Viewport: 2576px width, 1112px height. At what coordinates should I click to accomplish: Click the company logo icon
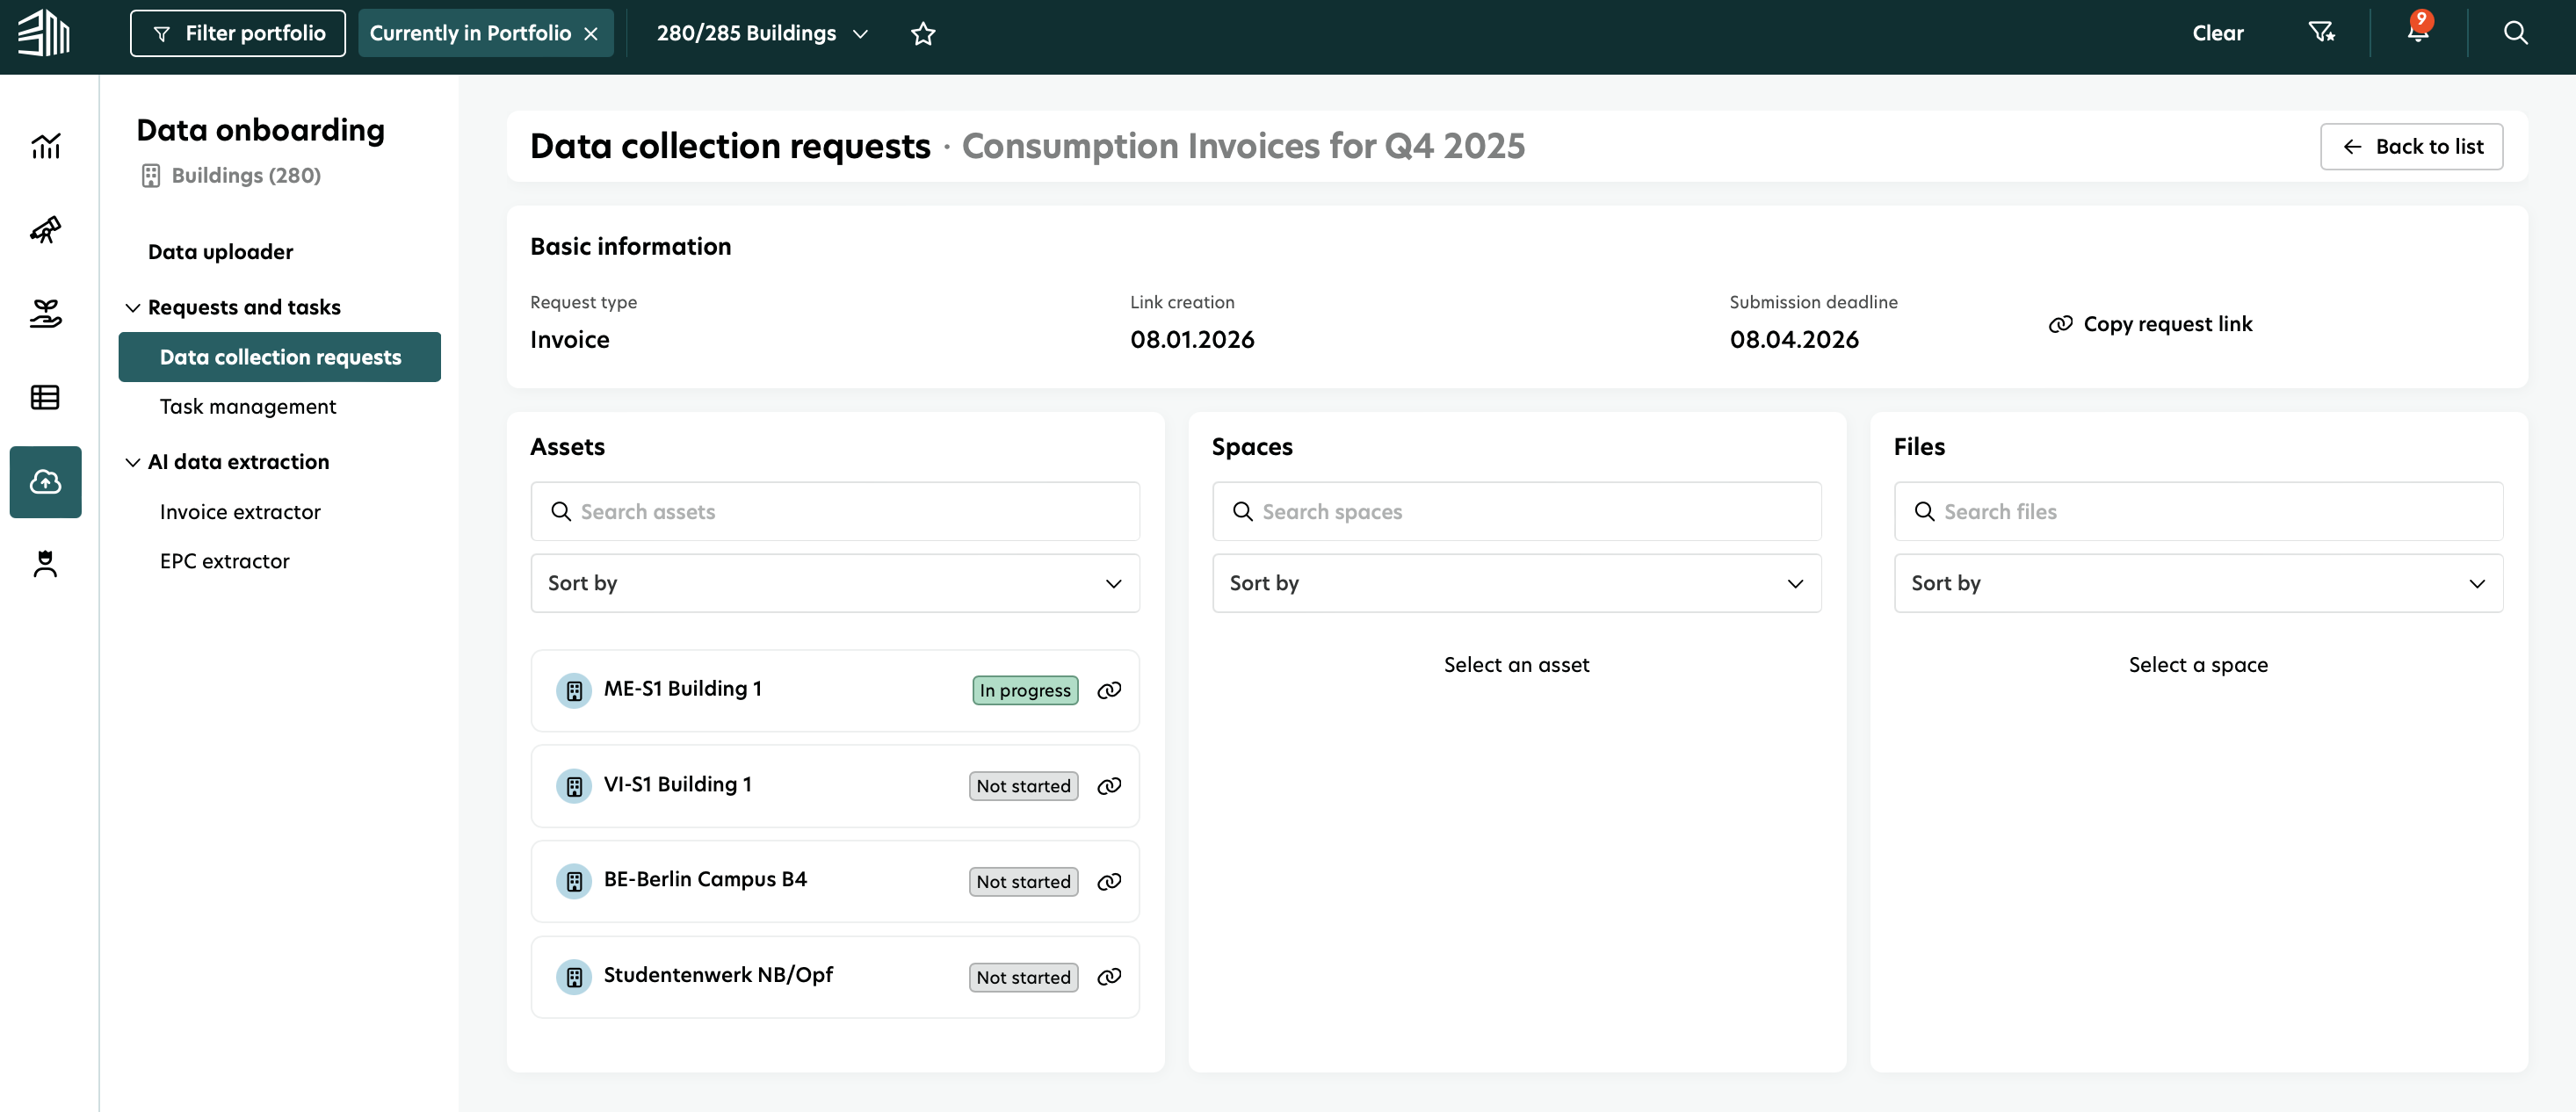click(x=44, y=33)
